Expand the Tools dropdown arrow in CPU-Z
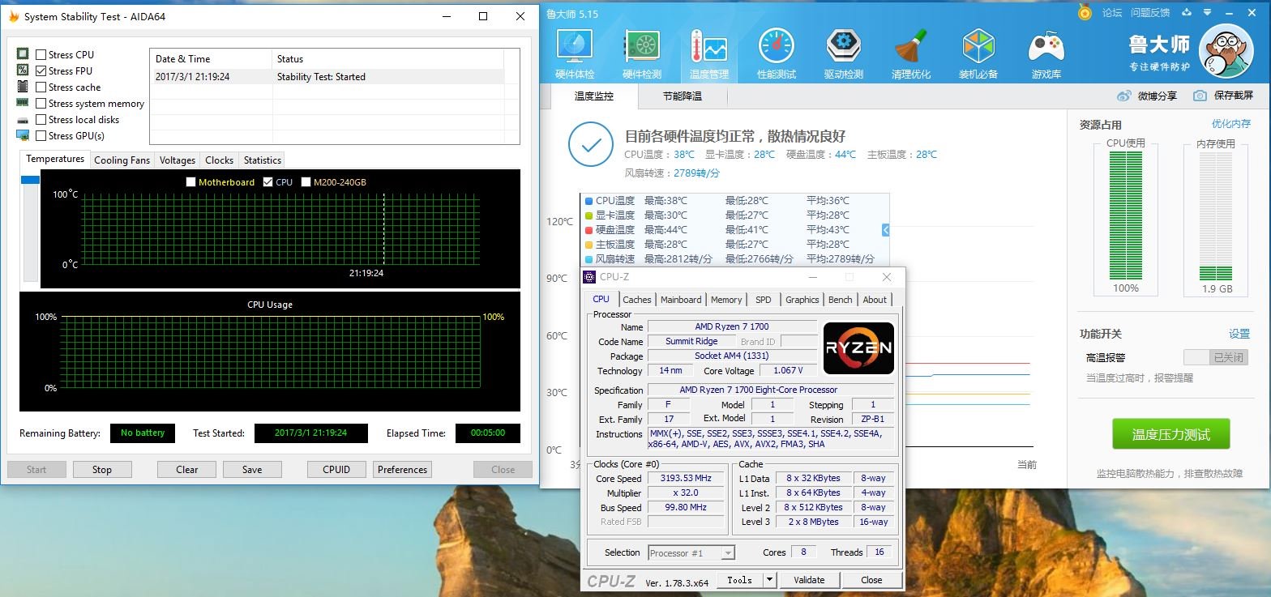The image size is (1271, 597). point(769,580)
